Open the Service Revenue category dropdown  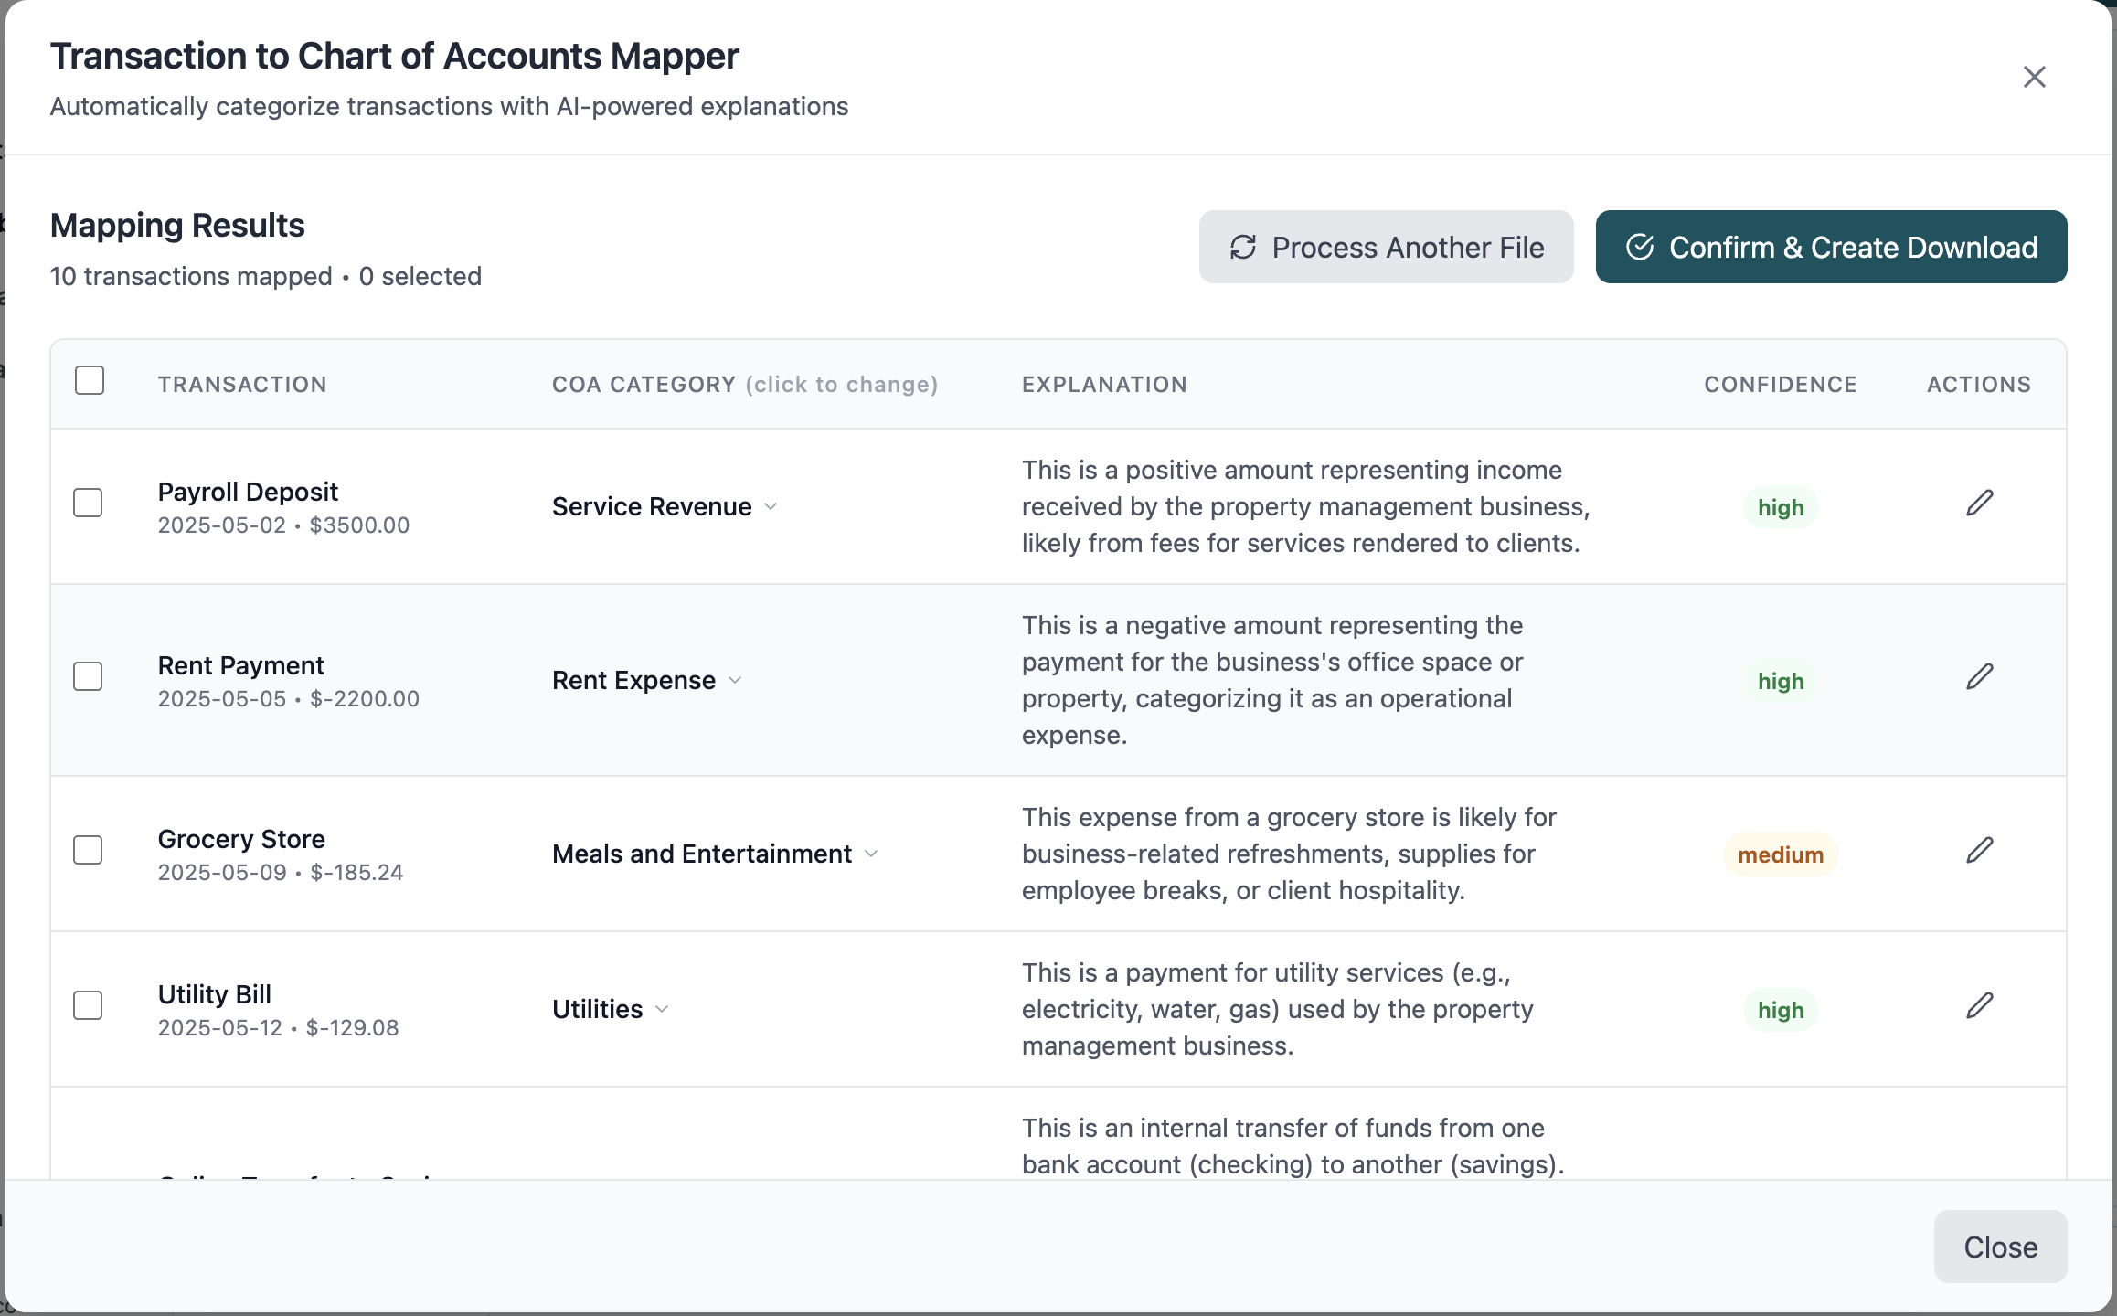[x=665, y=507]
